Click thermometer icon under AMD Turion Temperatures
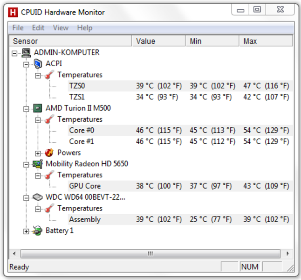Viewport: 301px width, 280px height. pyautogui.click(x=49, y=119)
